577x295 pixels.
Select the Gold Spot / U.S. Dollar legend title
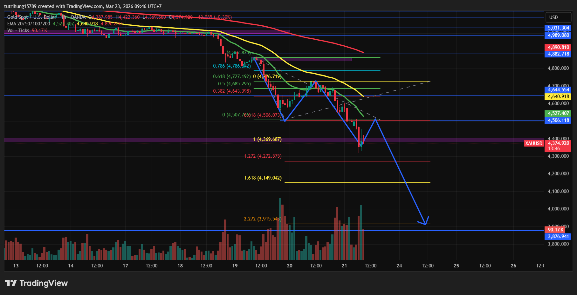32,17
